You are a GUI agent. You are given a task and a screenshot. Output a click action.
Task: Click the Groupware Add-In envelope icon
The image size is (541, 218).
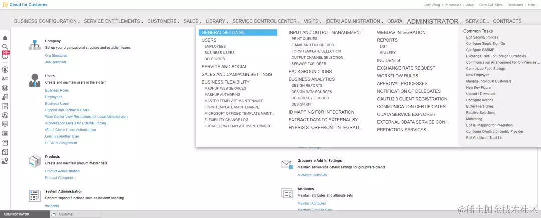click(287, 164)
